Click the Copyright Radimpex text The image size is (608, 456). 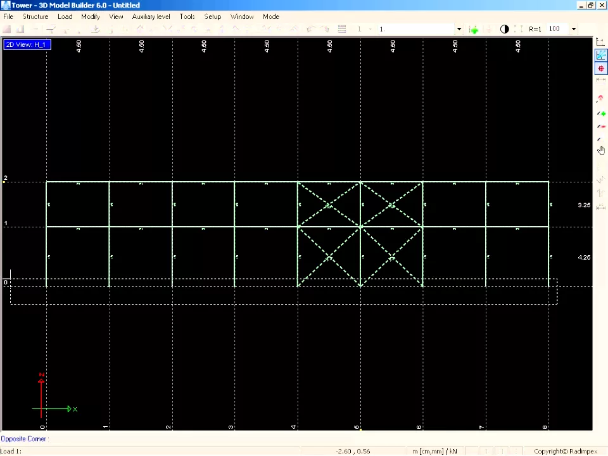tap(566, 452)
